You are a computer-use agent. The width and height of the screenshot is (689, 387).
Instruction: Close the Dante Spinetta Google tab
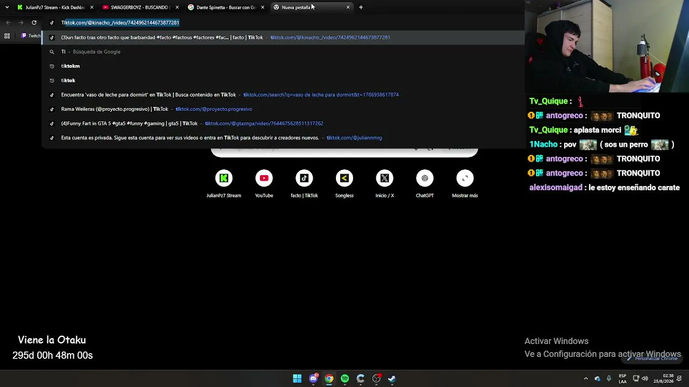pyautogui.click(x=263, y=8)
